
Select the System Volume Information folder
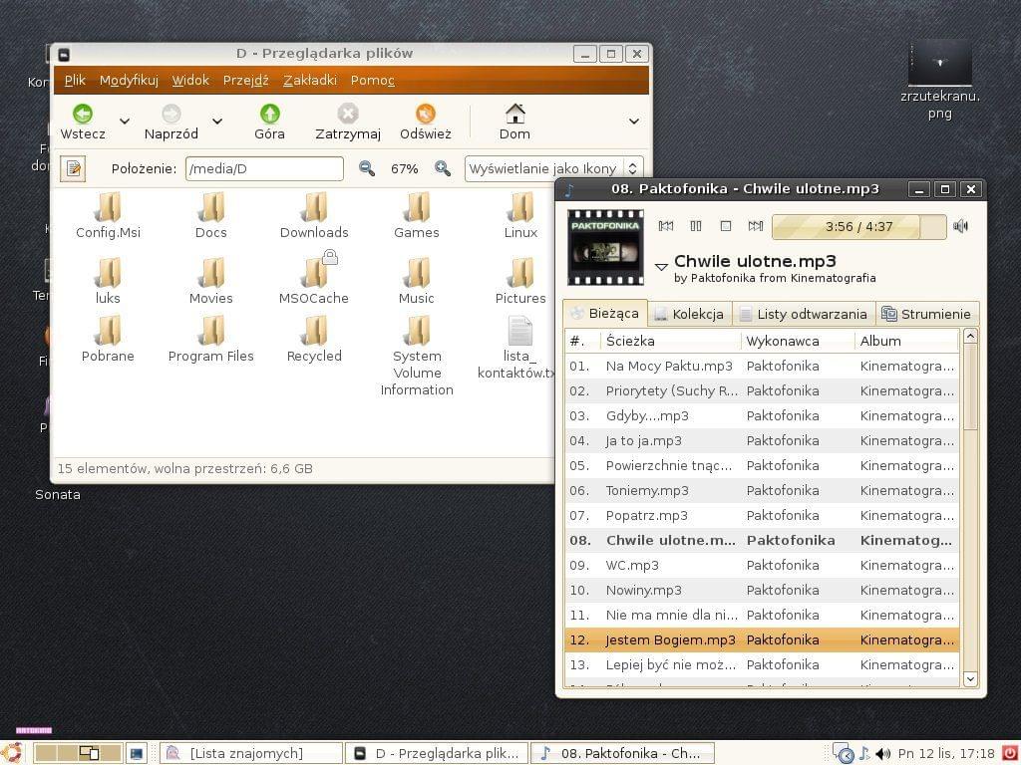[417, 357]
